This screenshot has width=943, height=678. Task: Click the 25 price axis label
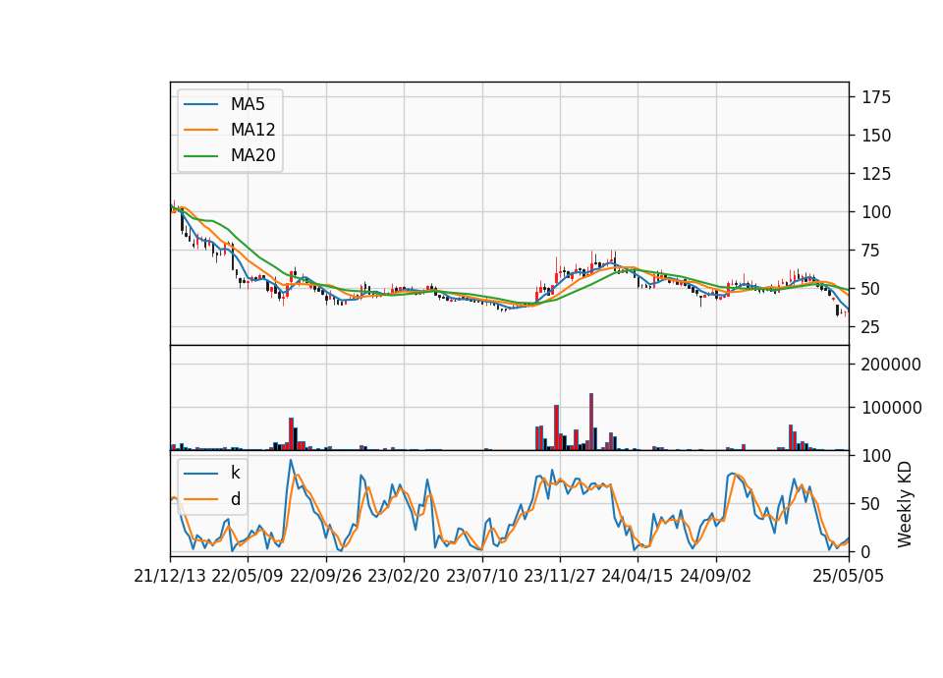871,328
